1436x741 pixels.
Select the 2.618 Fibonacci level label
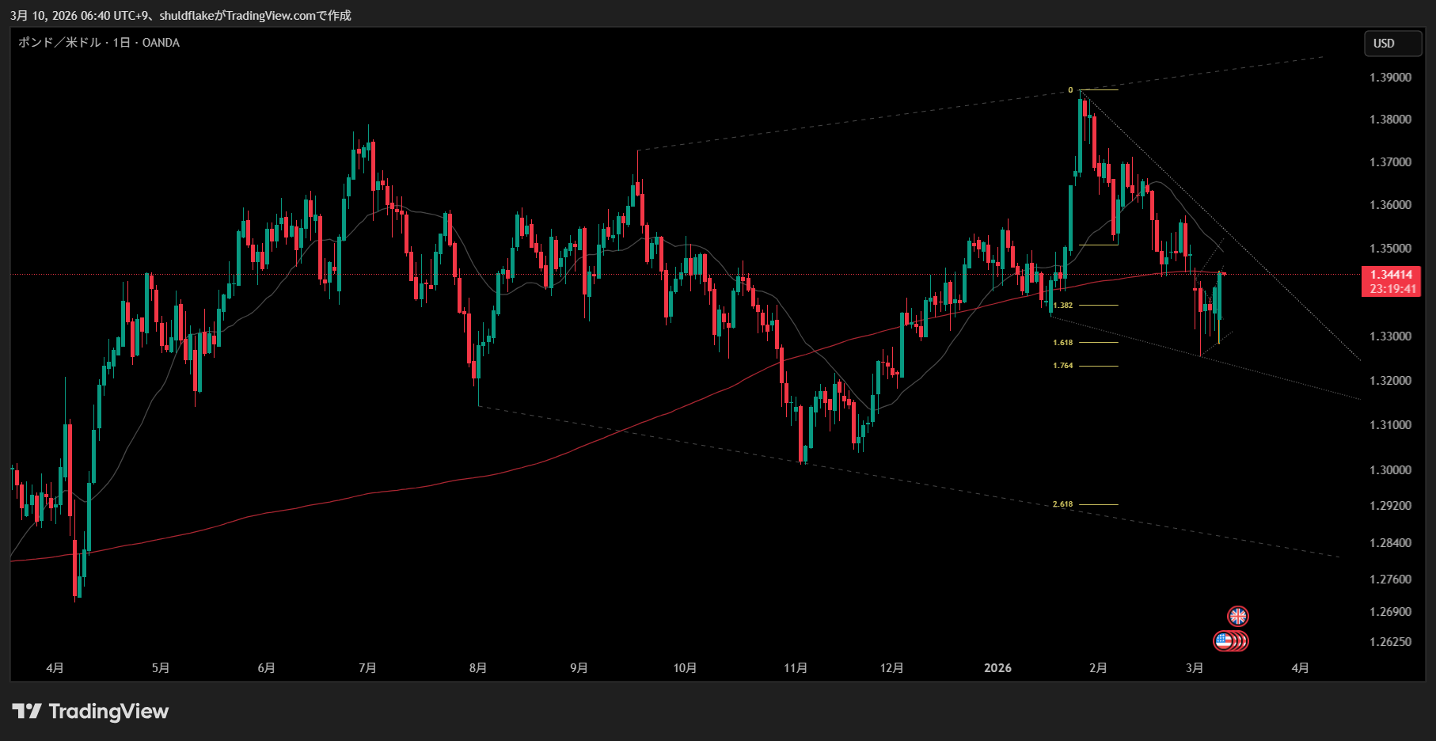coord(1062,504)
